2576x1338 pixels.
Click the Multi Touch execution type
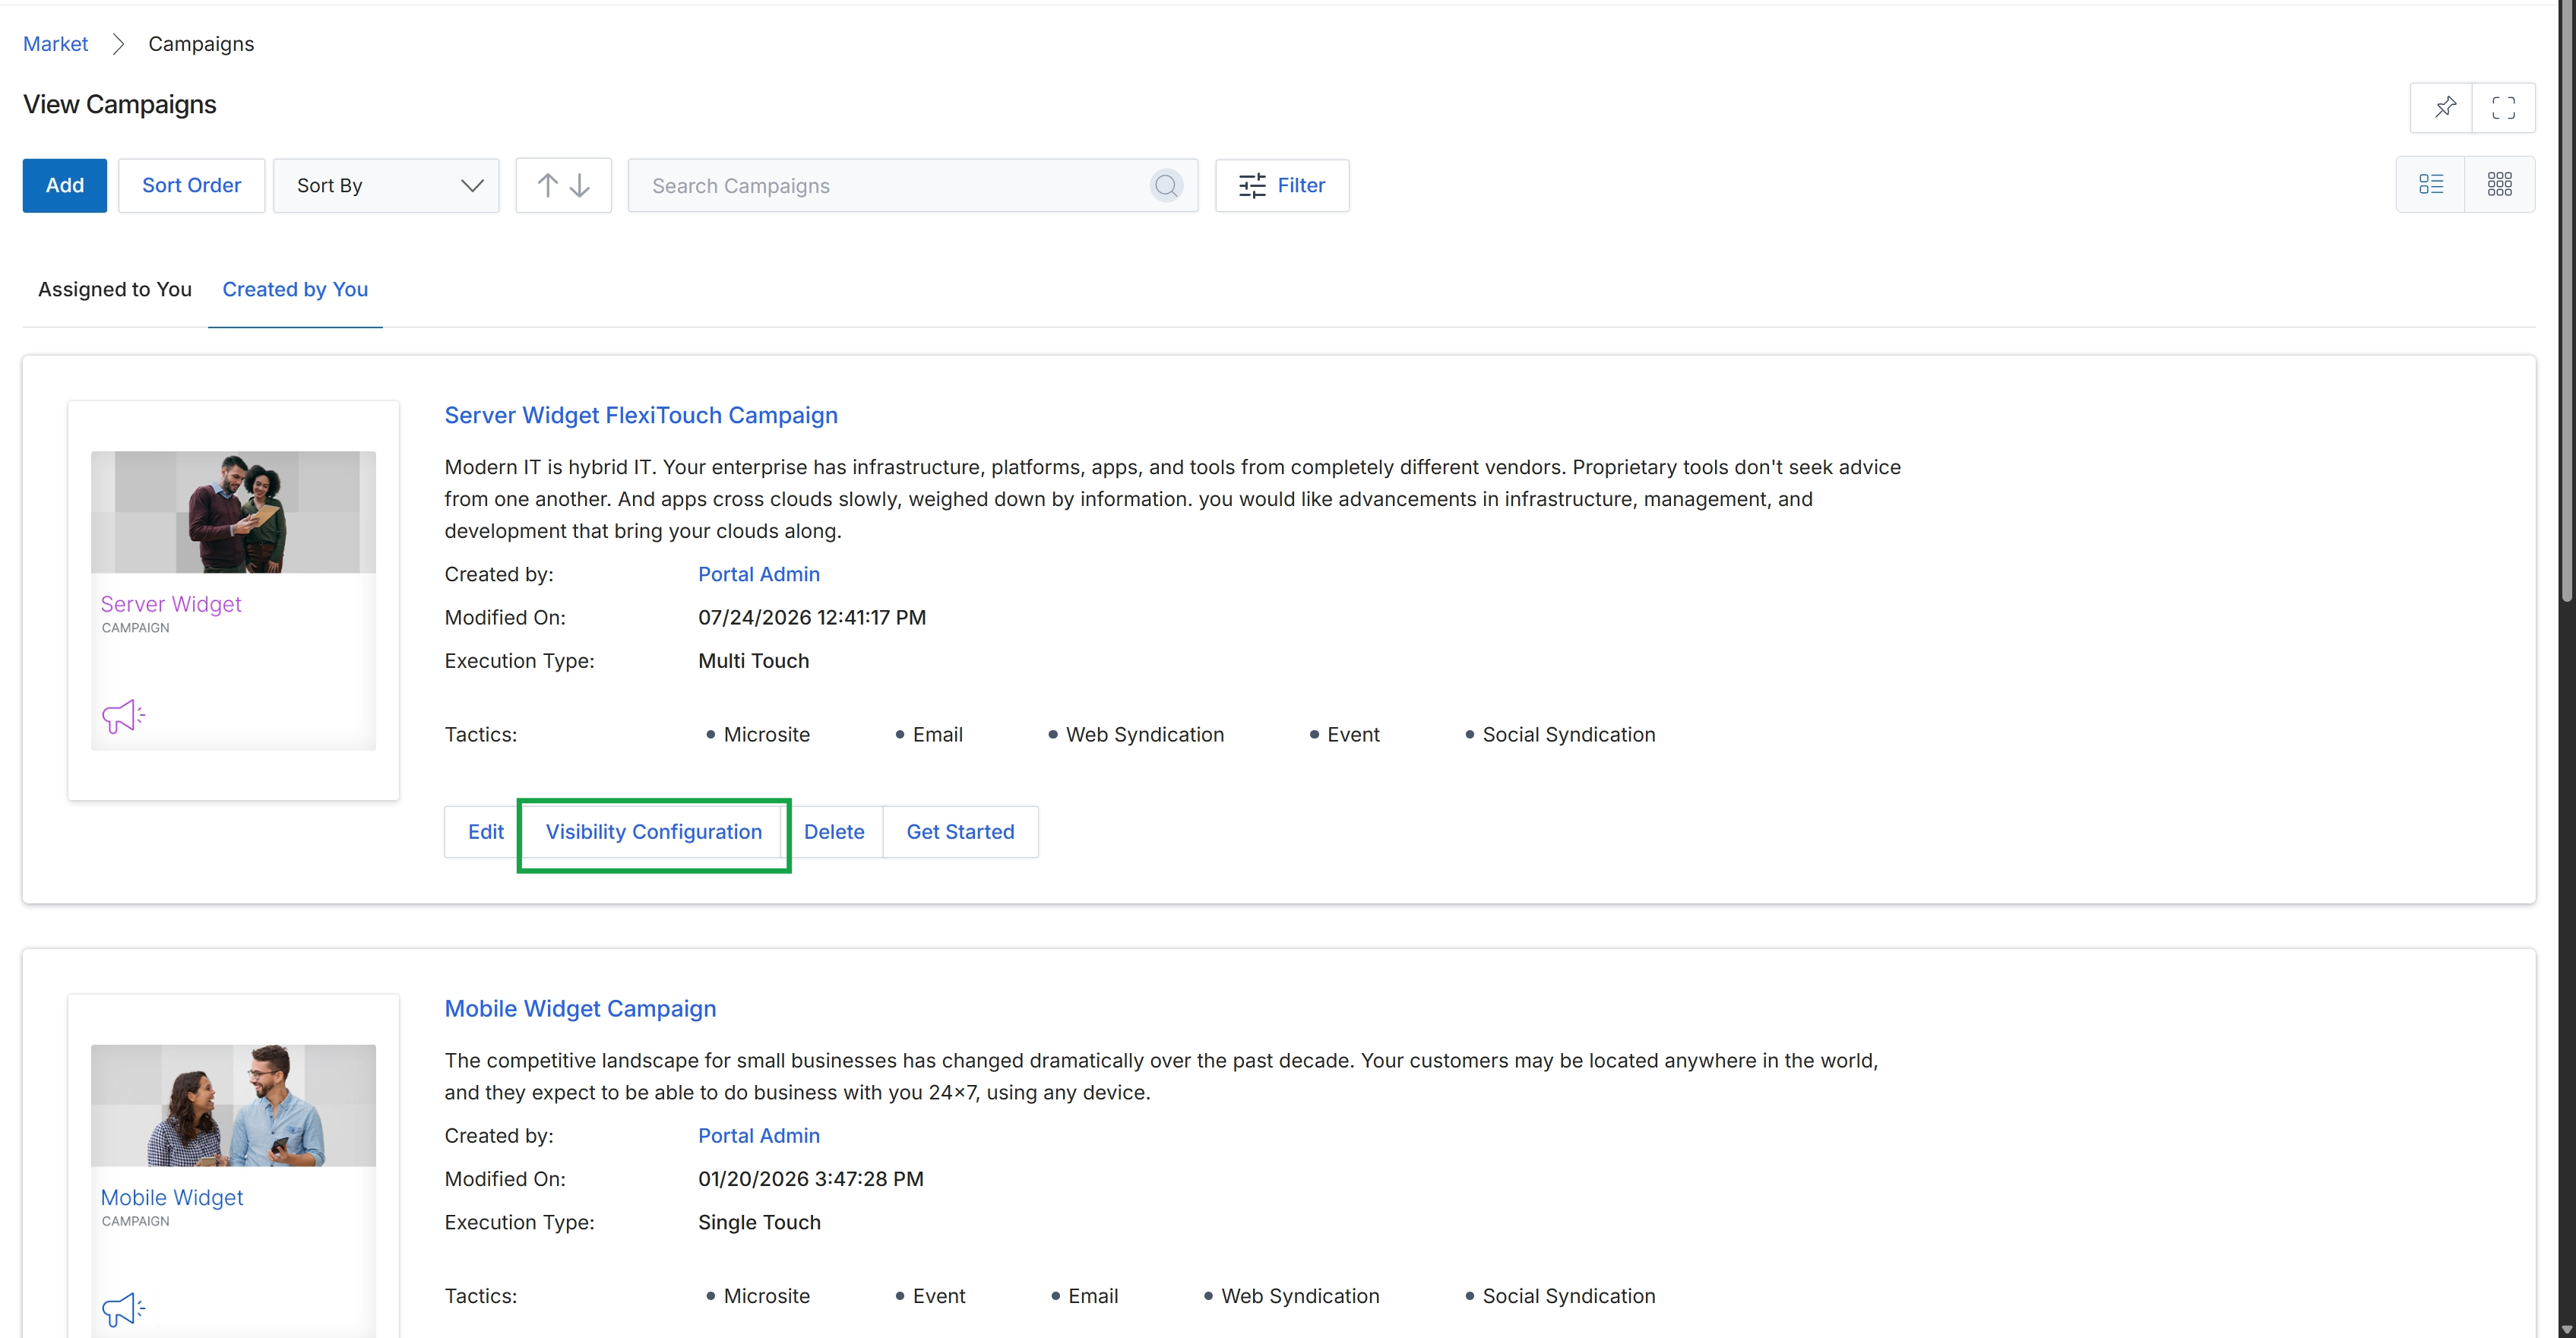coord(753,660)
